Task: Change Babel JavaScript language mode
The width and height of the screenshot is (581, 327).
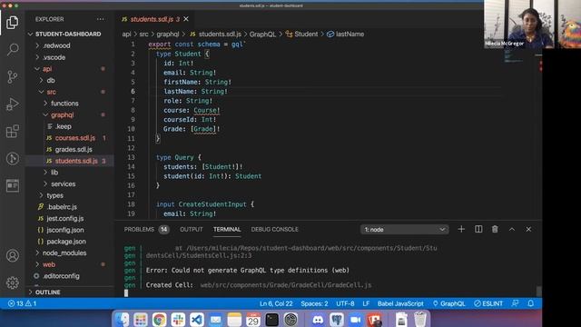Action: point(400,303)
